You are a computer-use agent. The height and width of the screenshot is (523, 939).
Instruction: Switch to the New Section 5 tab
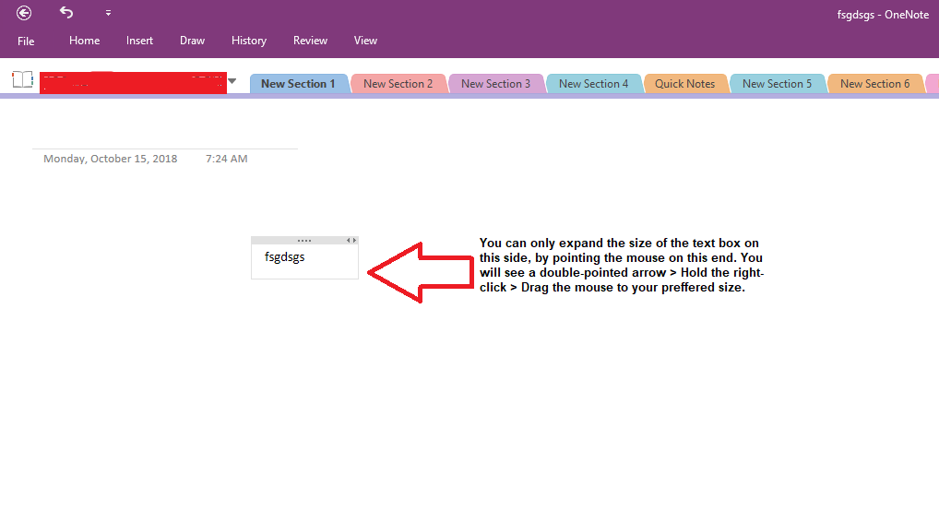click(x=778, y=84)
